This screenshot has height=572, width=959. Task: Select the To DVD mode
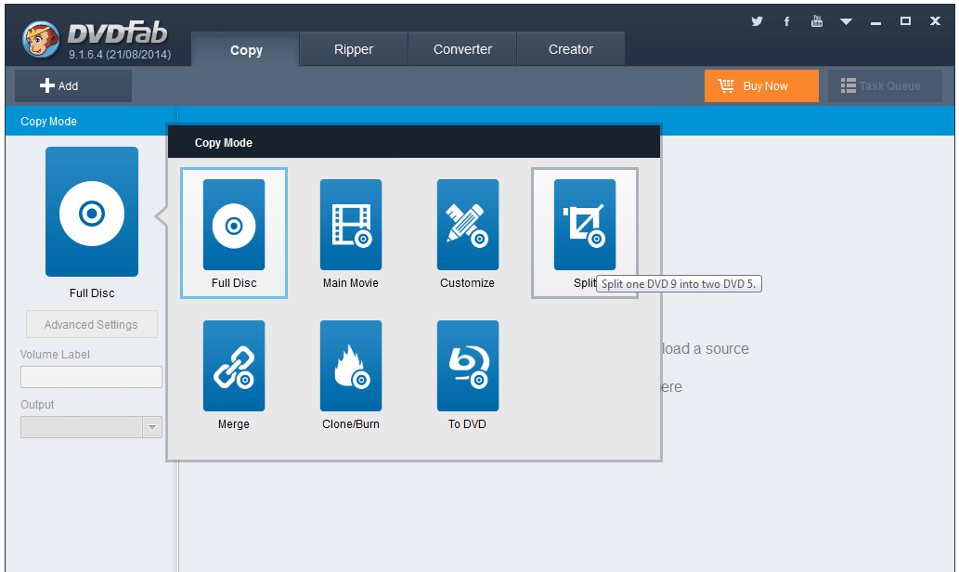467,366
